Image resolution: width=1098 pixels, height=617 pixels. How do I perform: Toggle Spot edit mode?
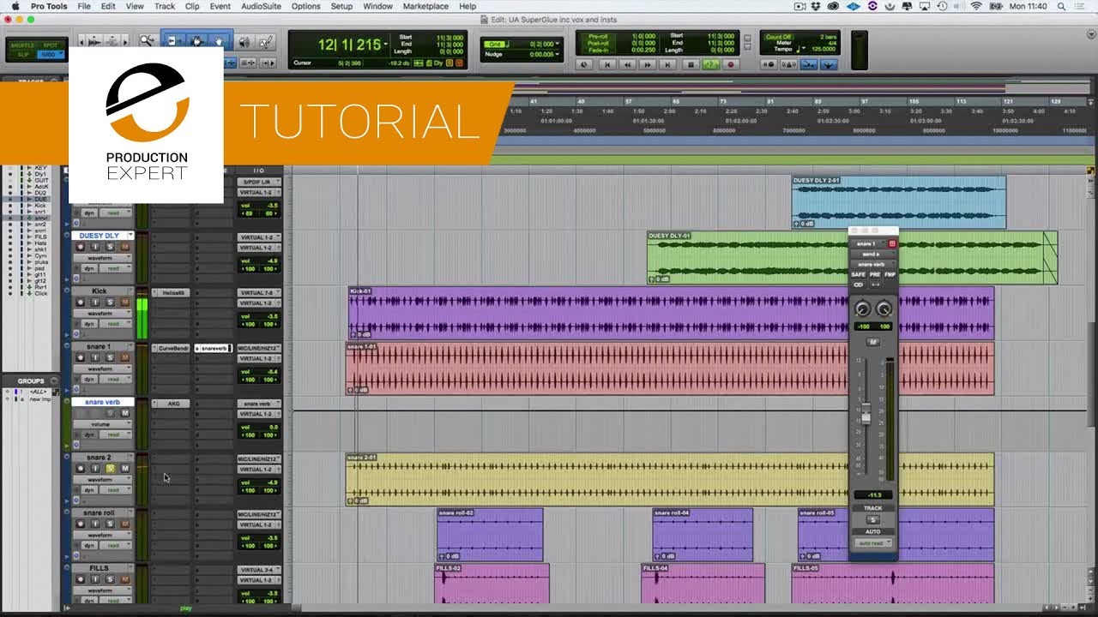point(49,45)
